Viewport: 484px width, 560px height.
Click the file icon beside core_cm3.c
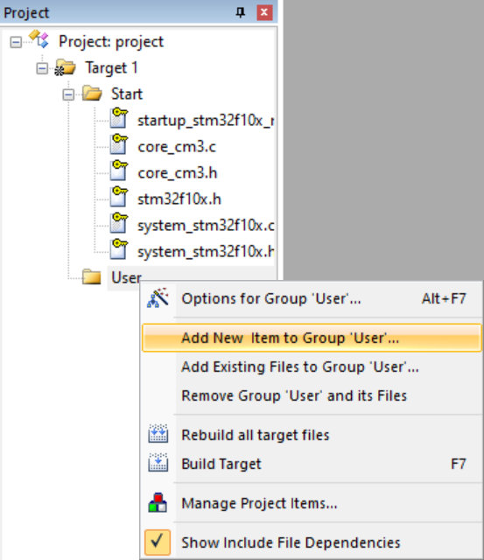point(119,144)
